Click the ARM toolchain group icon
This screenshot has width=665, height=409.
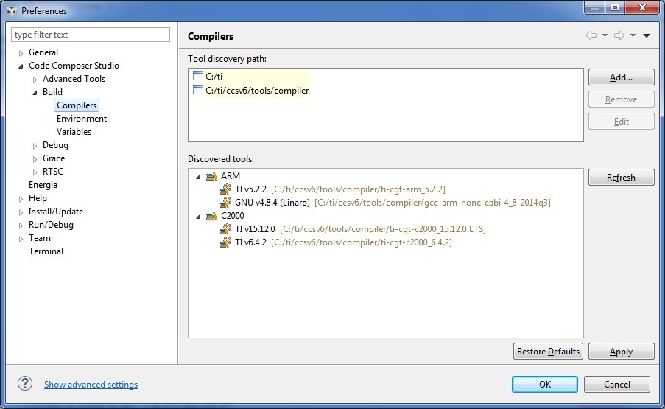211,176
